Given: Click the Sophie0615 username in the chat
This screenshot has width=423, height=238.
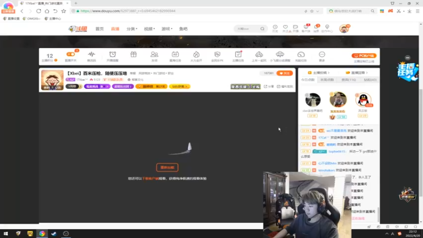Looking at the screenshot, I should point(337,151).
